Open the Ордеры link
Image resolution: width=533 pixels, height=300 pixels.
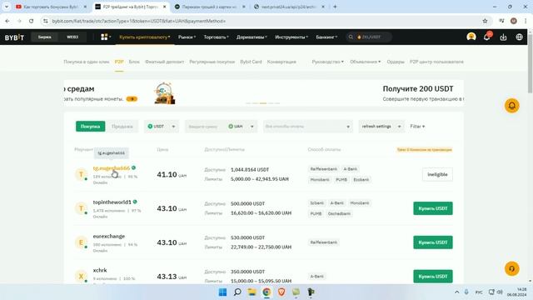pyautogui.click(x=396, y=62)
